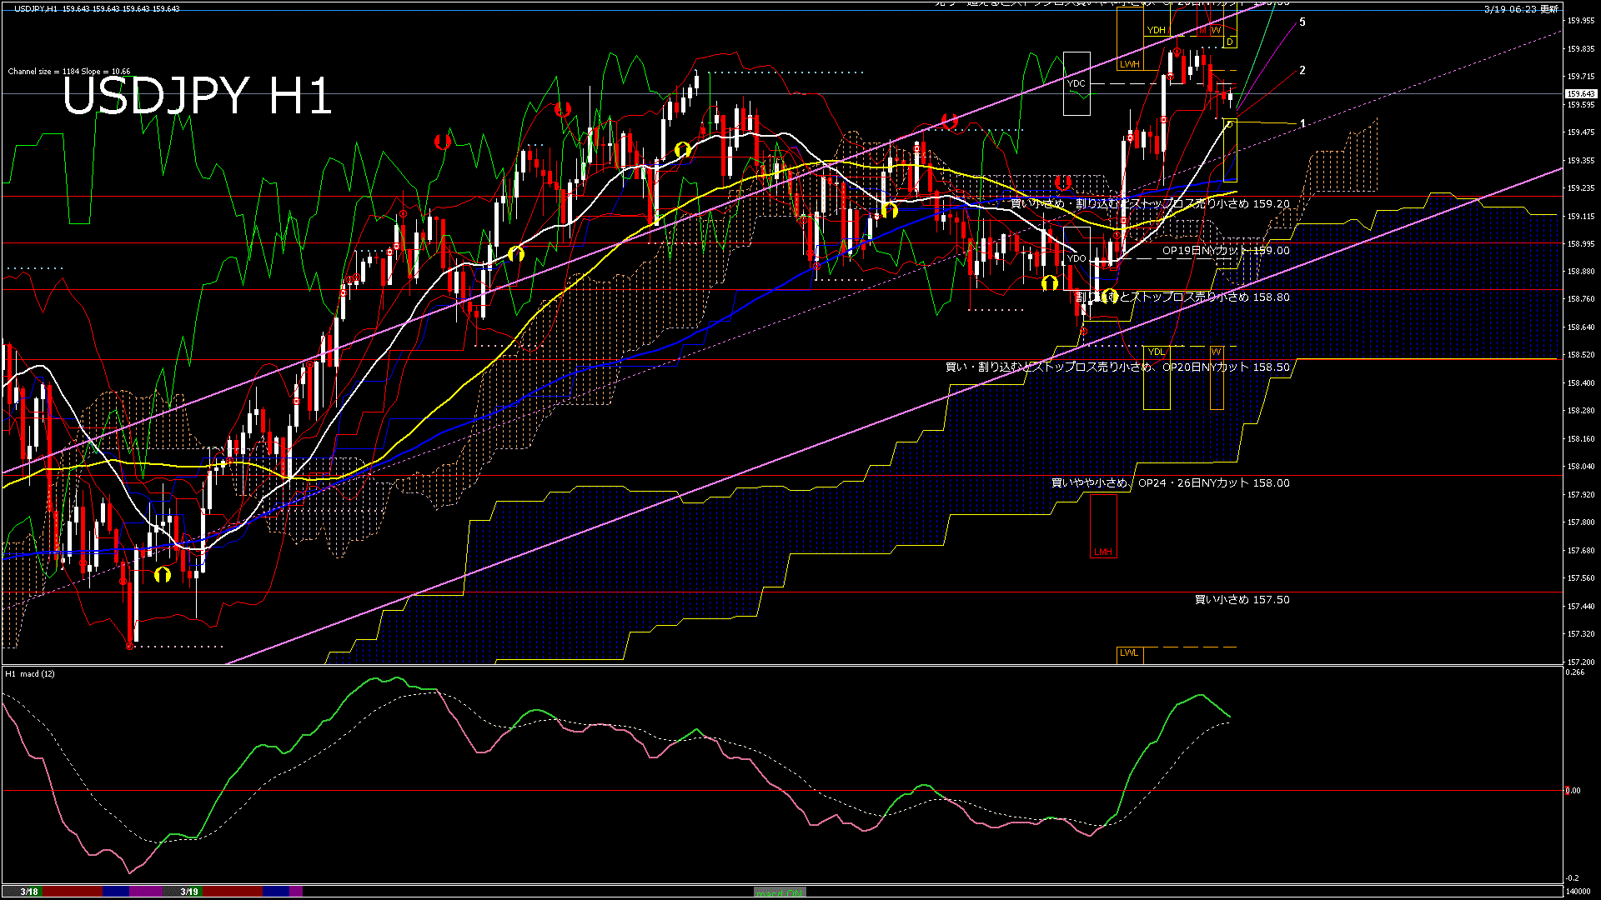Click the fan line number 5 label
The width and height of the screenshot is (1601, 900).
point(1302,22)
